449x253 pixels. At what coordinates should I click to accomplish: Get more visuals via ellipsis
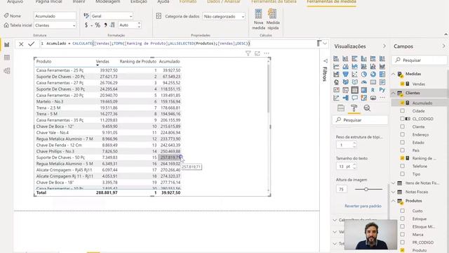382,98
